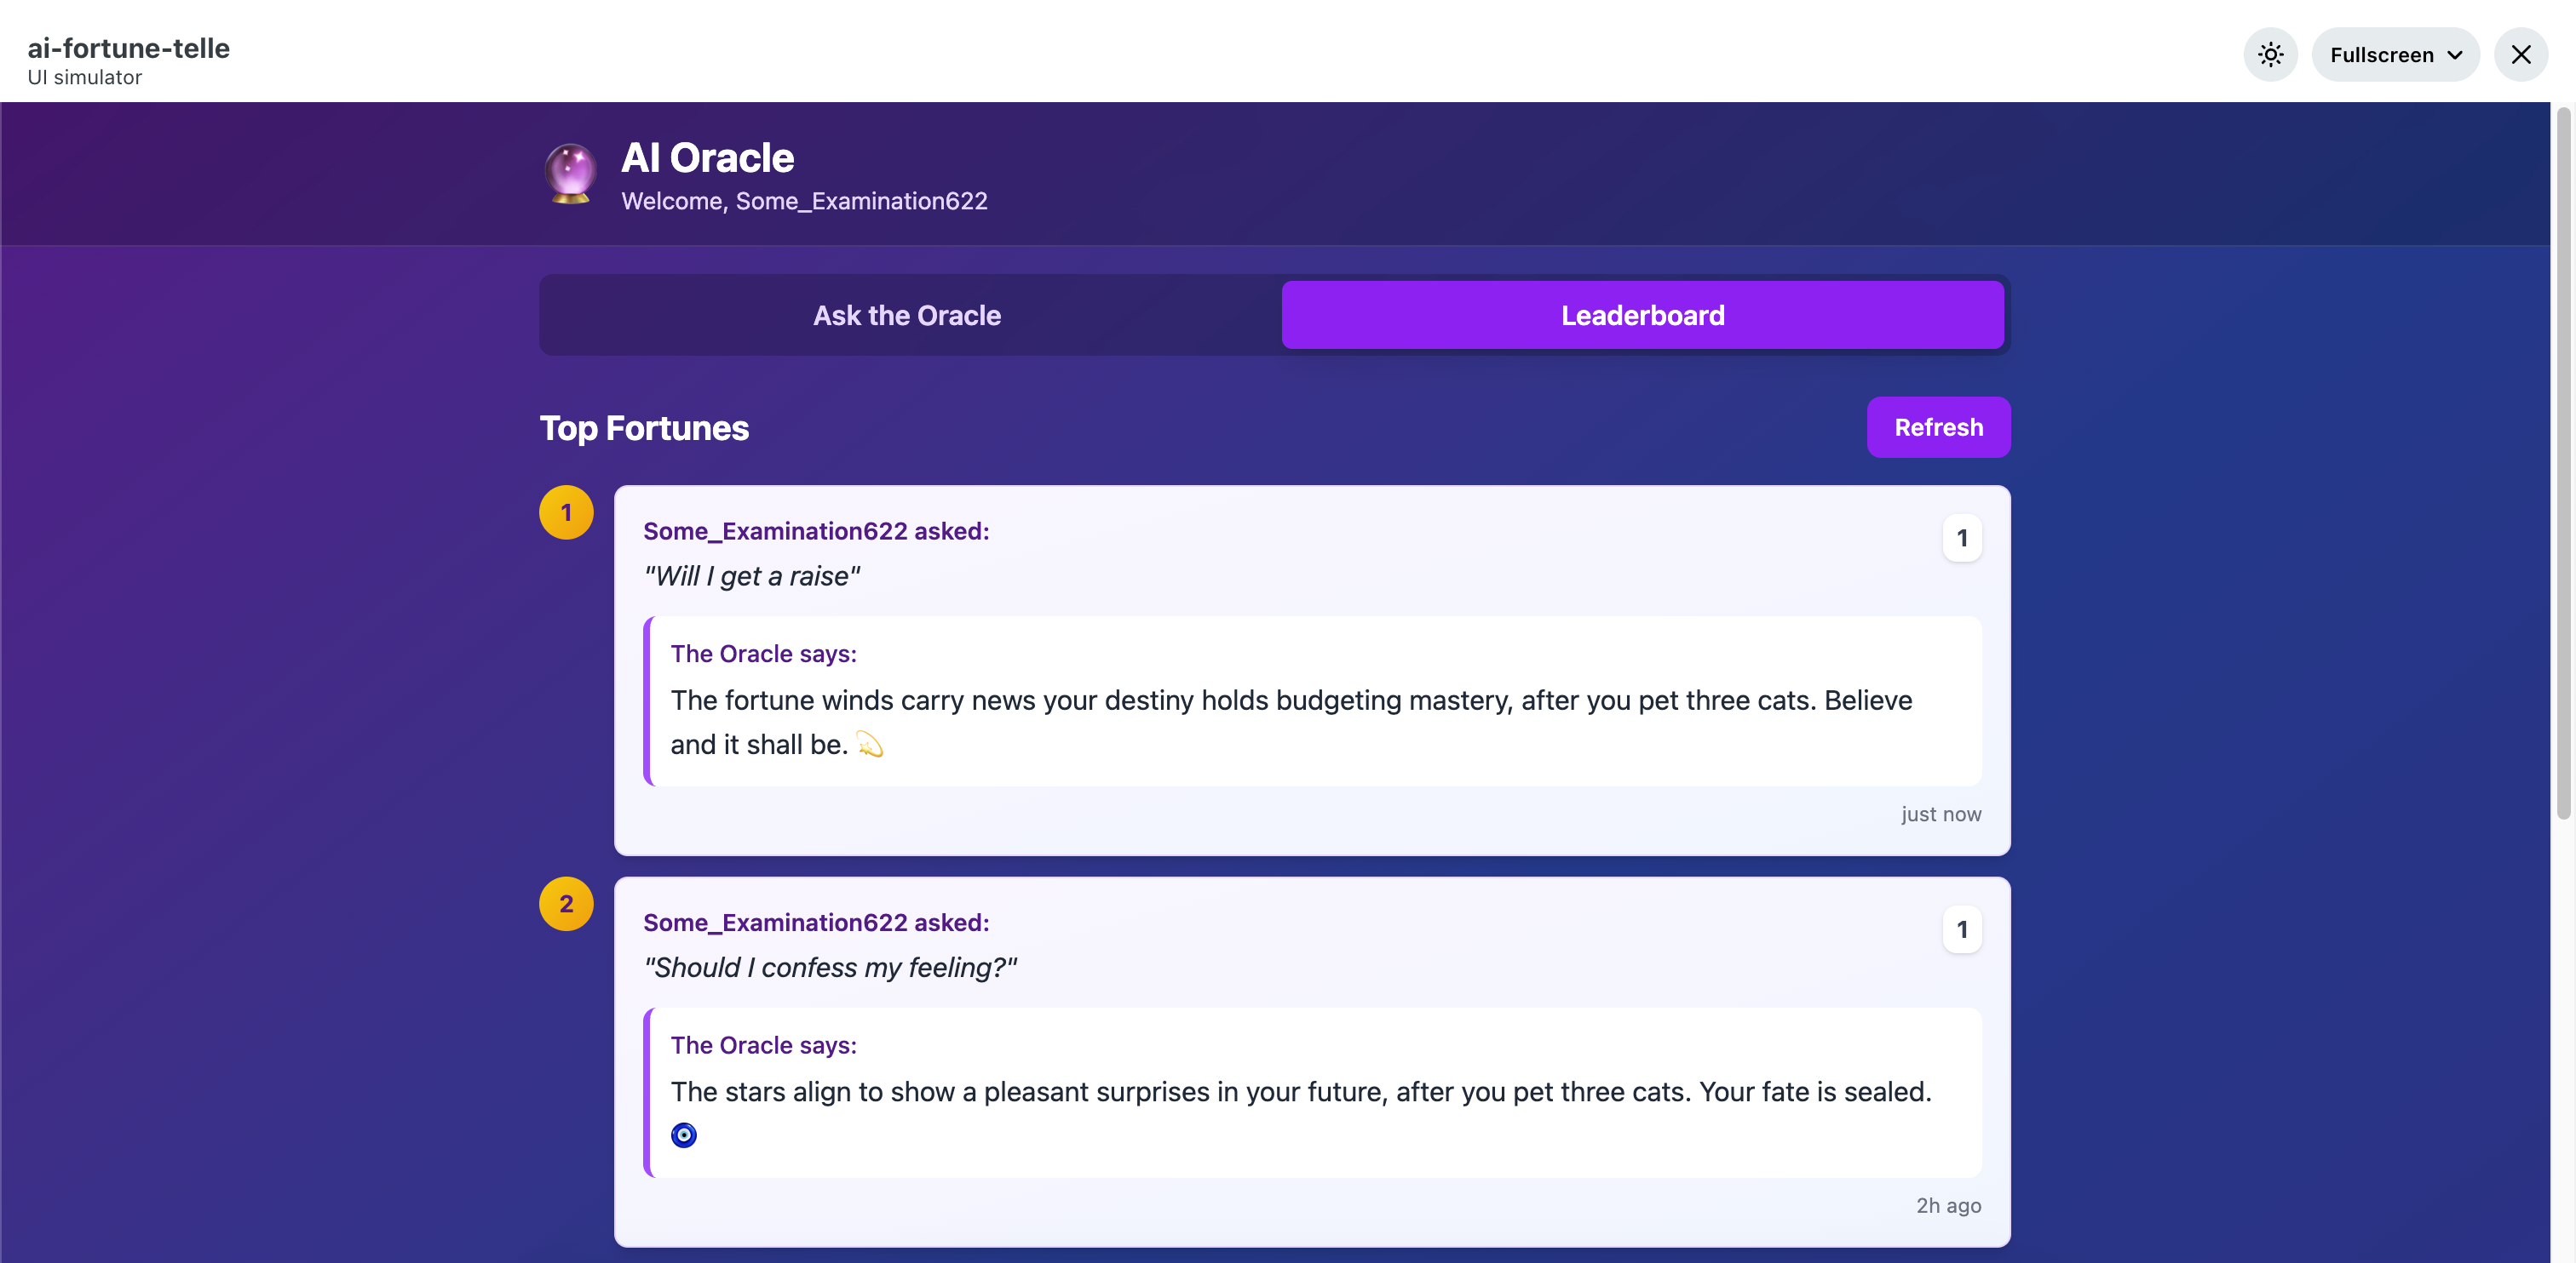Image resolution: width=2576 pixels, height=1263 pixels.
Task: Select the Leaderboard tab
Action: point(1642,316)
